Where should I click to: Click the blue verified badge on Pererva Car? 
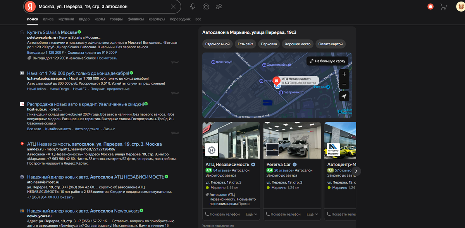(294, 164)
